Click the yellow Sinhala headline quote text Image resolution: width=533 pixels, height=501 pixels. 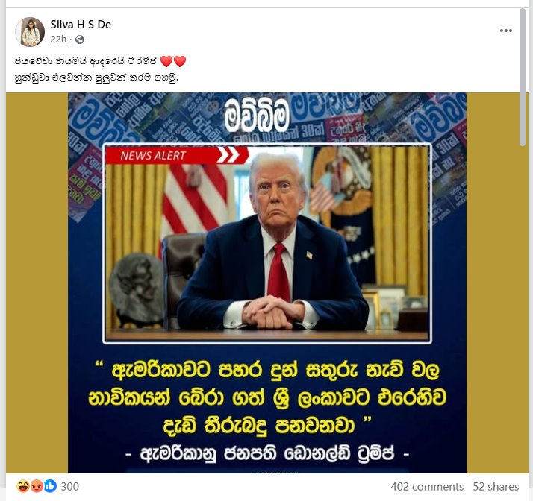(x=267, y=397)
